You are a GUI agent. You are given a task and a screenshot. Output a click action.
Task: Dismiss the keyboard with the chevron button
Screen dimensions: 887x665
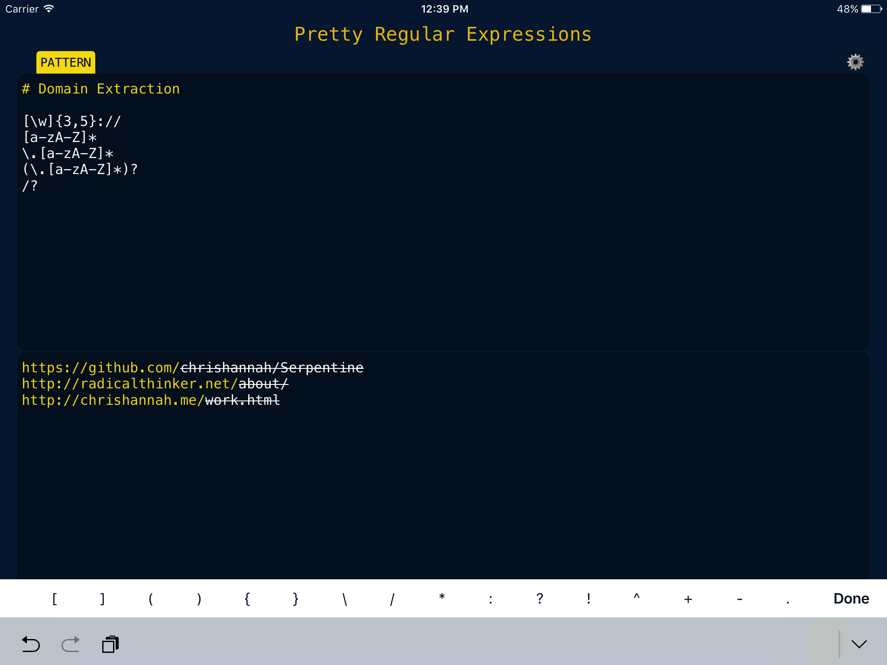click(859, 644)
